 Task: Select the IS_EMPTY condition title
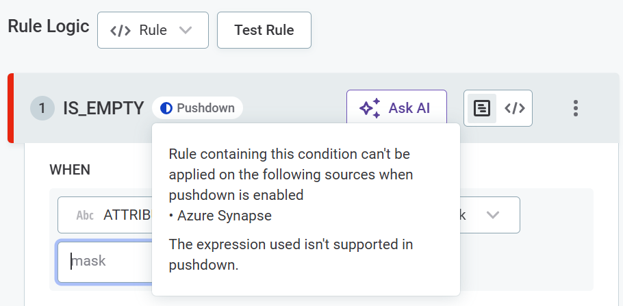[x=103, y=108]
